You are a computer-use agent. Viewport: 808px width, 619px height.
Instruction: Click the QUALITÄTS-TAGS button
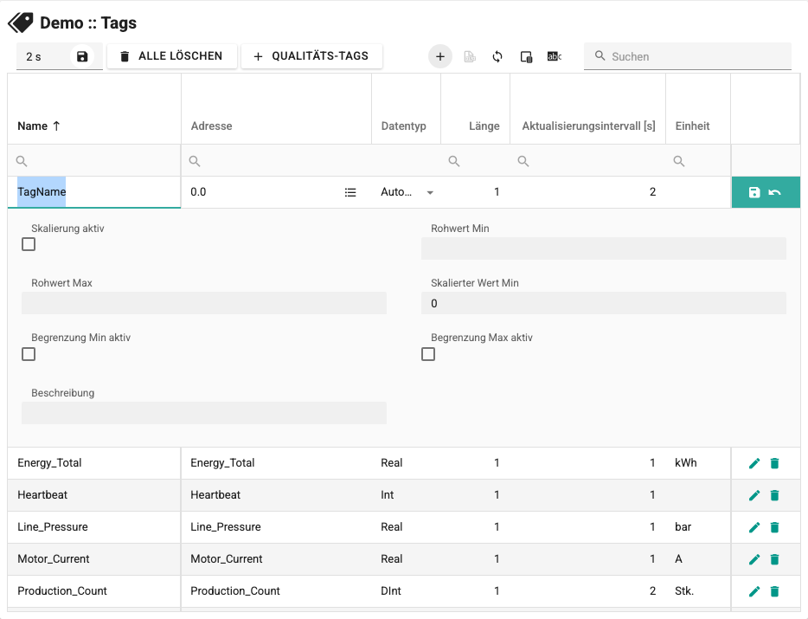311,56
